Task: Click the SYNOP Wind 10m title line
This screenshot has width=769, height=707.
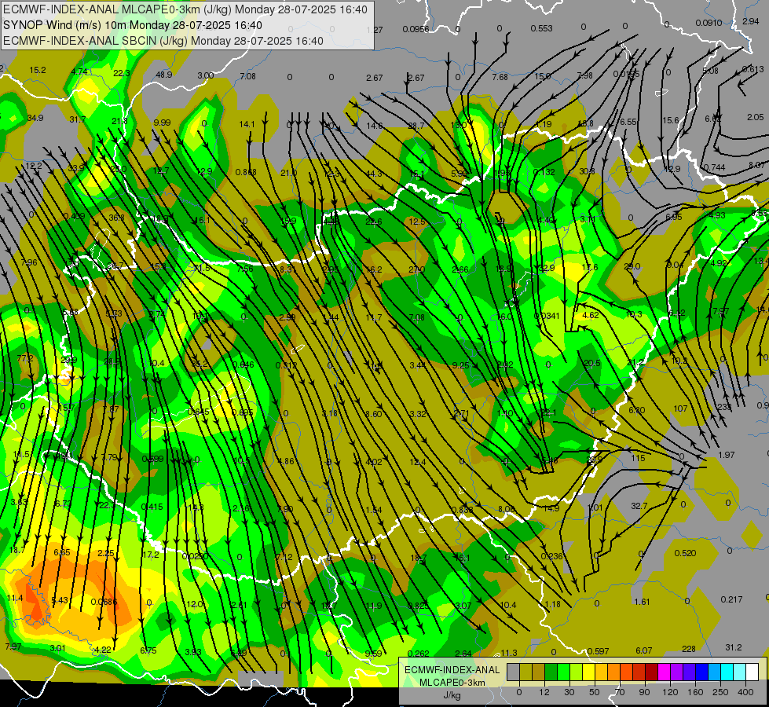Action: 133,25
